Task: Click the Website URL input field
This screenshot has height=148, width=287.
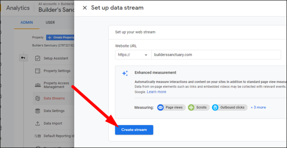Action: 216,55
